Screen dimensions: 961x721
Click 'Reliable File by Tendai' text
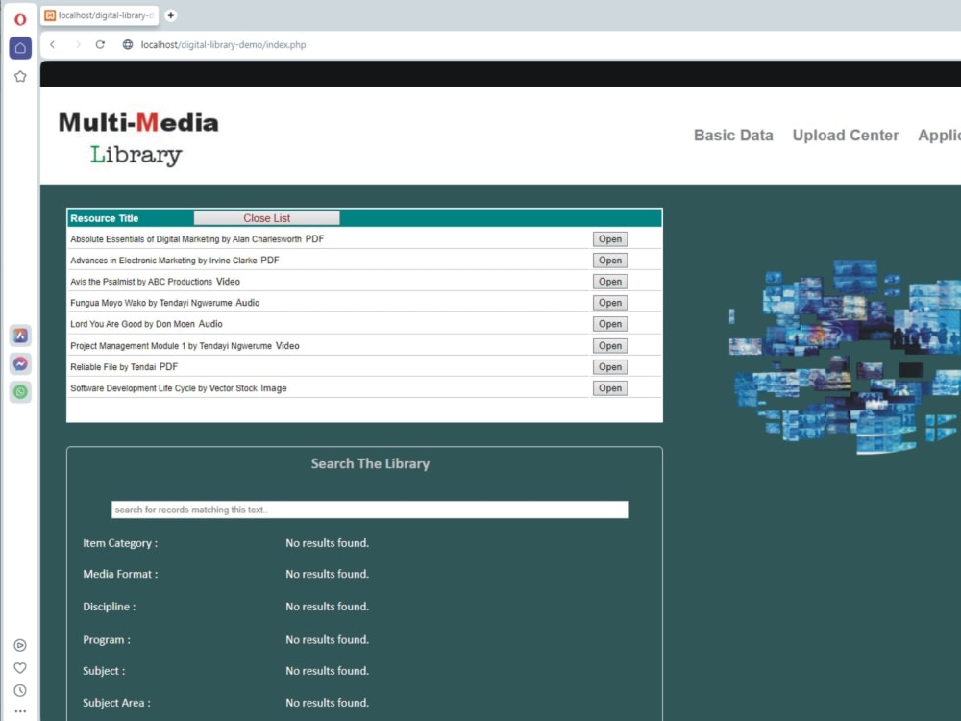112,366
